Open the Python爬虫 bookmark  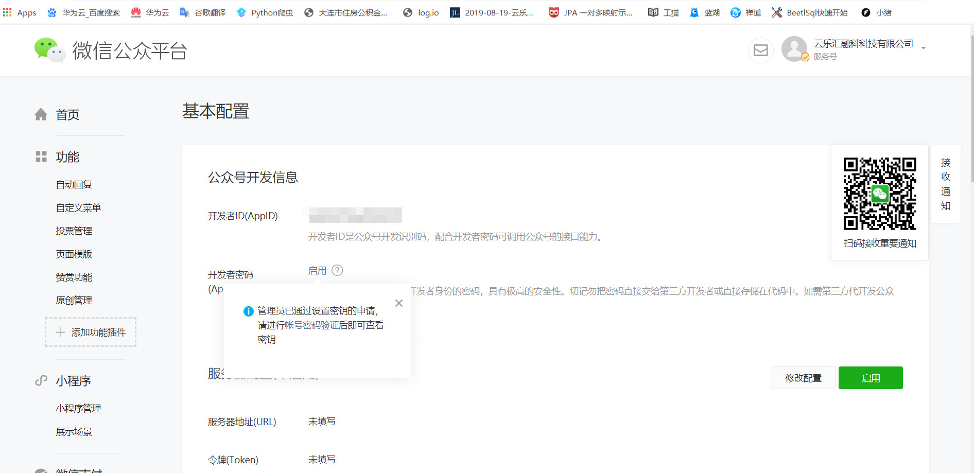pos(265,12)
